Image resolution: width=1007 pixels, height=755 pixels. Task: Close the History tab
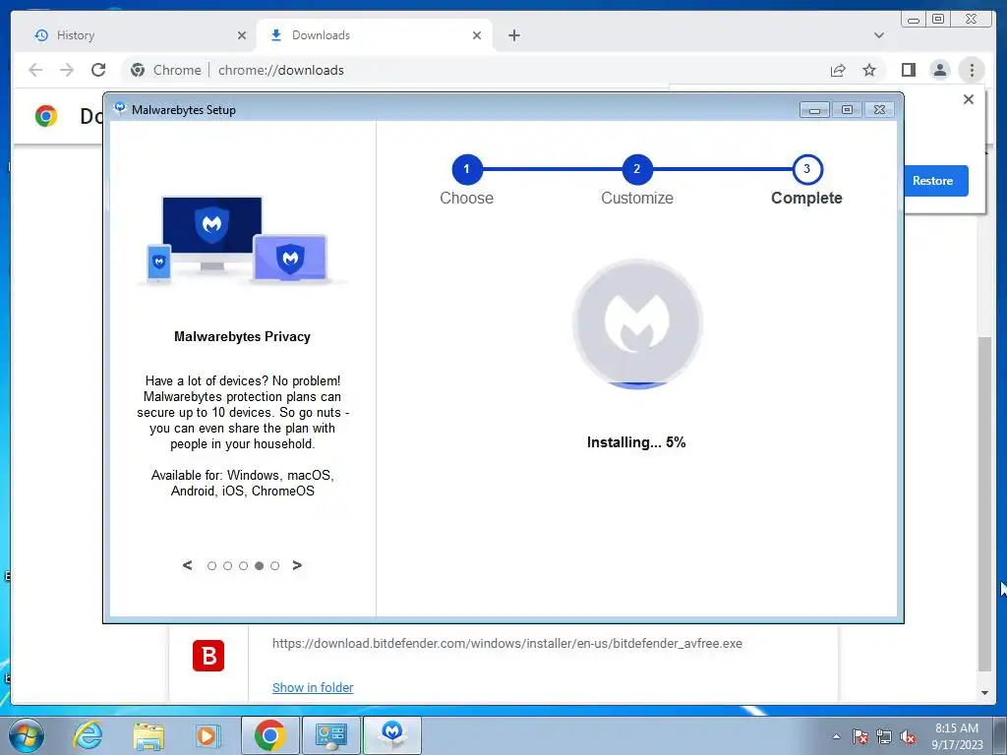click(x=242, y=35)
